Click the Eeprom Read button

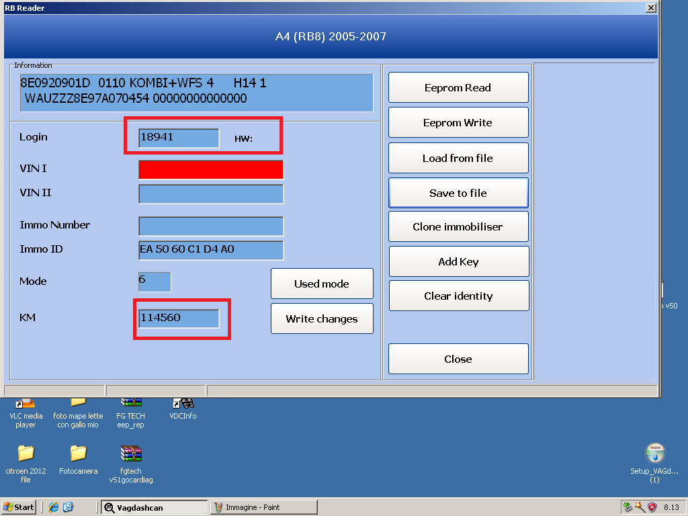(x=458, y=87)
